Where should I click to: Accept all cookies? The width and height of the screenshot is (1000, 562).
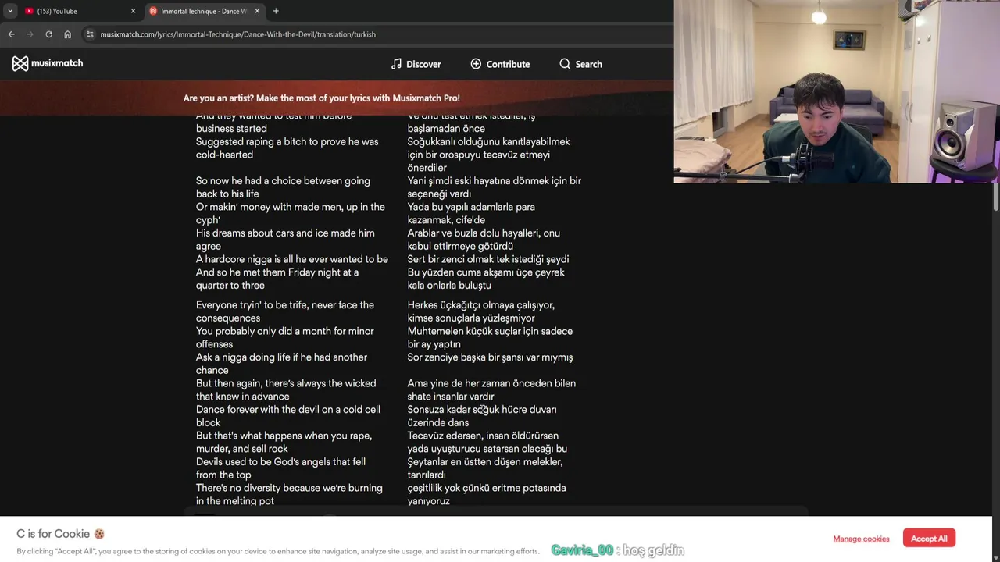(x=929, y=539)
